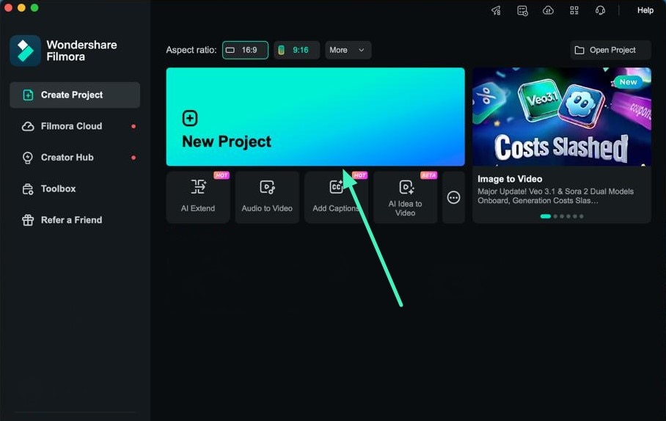Start a New Project
This screenshot has height=421, width=666.
[315, 117]
